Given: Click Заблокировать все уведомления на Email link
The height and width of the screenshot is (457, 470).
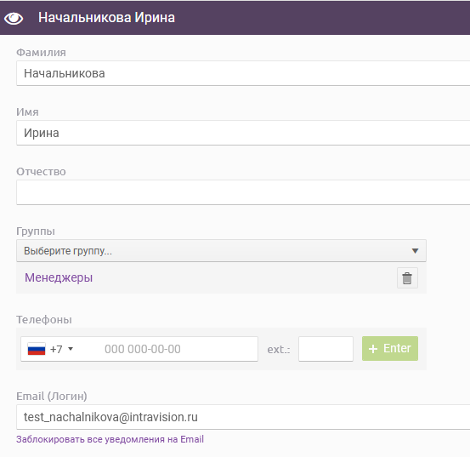Looking at the screenshot, I should click(x=110, y=439).
